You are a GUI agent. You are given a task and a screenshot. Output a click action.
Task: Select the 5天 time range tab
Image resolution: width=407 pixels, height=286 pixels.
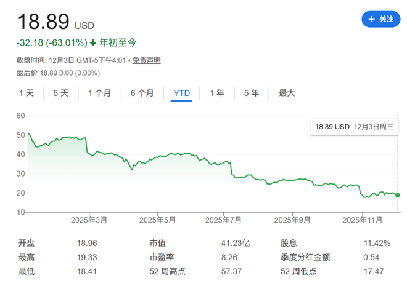coord(61,93)
